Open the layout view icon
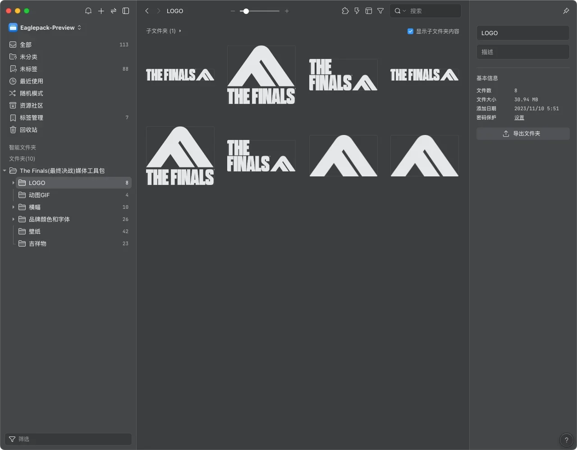Viewport: 577px width, 450px height. point(369,11)
